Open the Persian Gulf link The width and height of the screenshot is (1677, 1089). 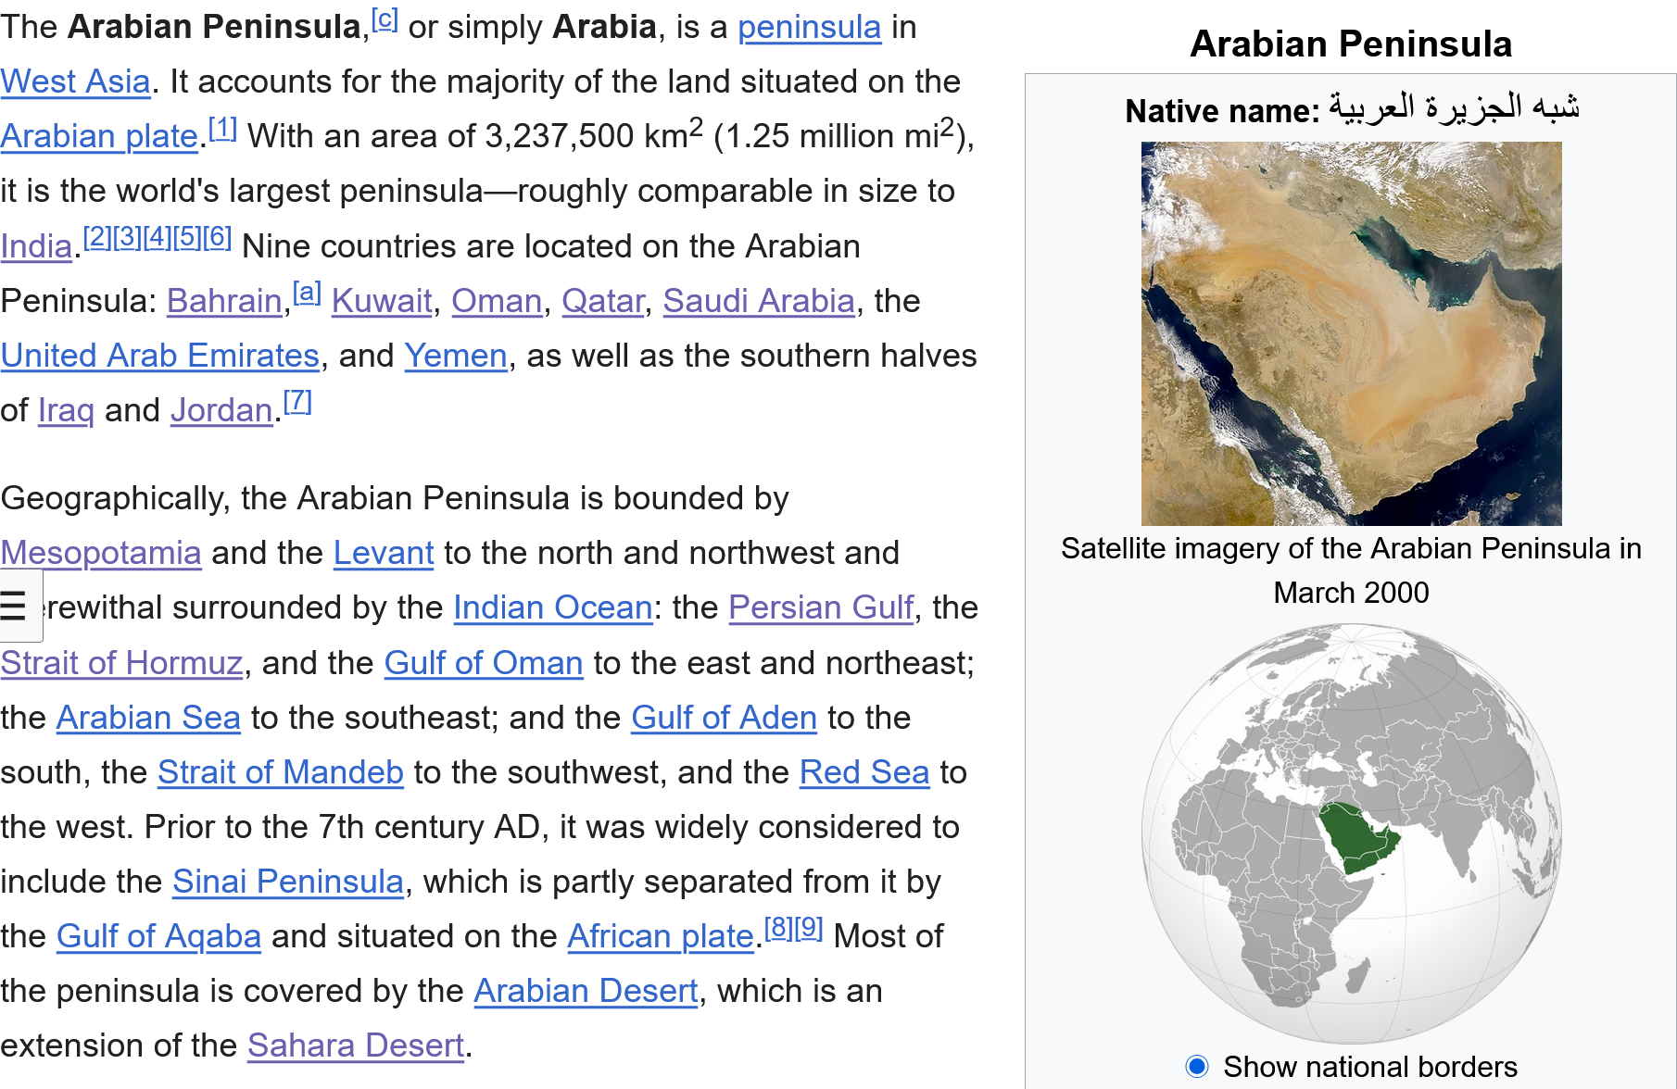(x=821, y=608)
